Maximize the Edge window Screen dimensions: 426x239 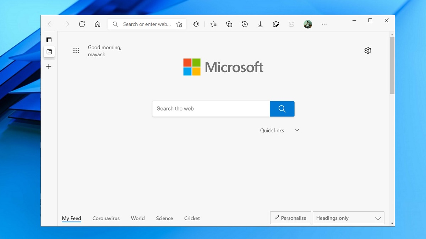tap(370, 21)
